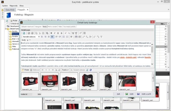The width and height of the screenshot is (171, 111).
Task: Open the Základní vlastnosti tab
Action: 27,27
